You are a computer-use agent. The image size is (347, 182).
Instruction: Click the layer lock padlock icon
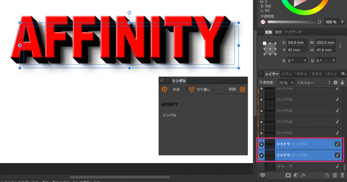coord(342,83)
